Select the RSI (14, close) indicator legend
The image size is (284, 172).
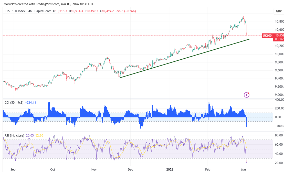(14, 136)
